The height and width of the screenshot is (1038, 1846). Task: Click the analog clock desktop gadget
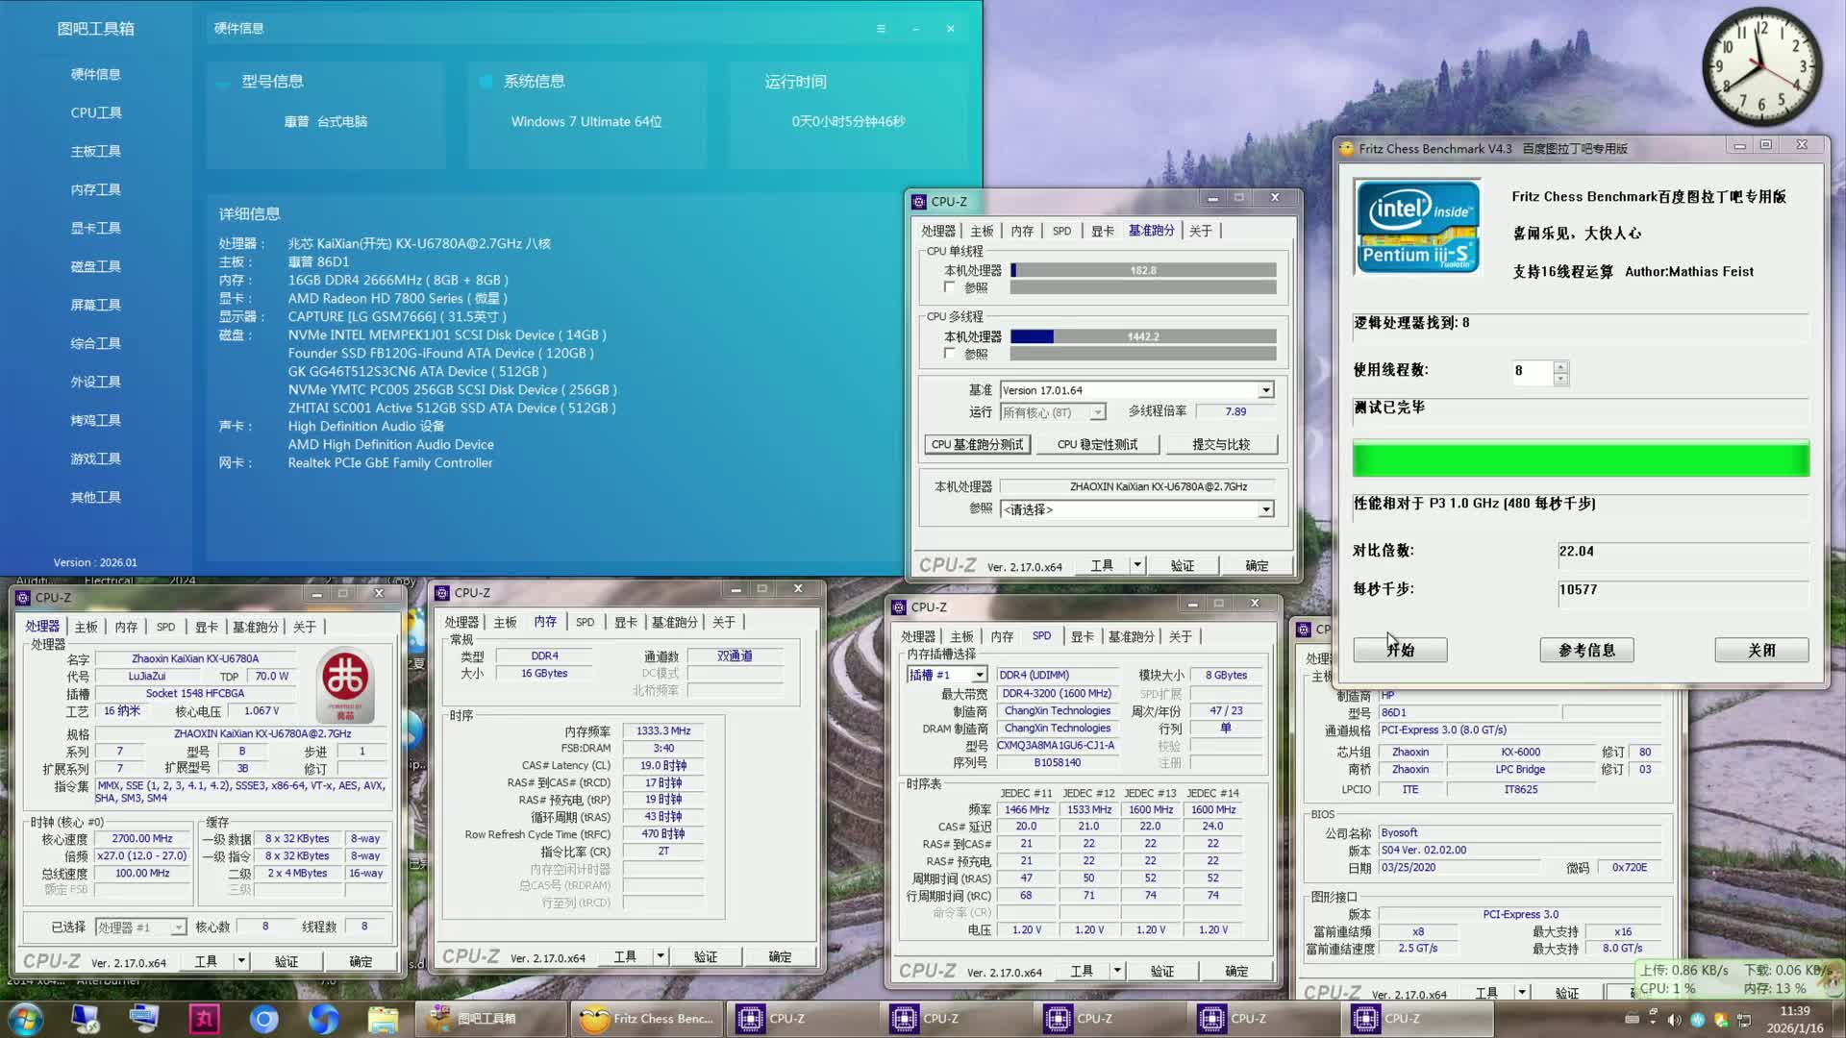tap(1761, 67)
